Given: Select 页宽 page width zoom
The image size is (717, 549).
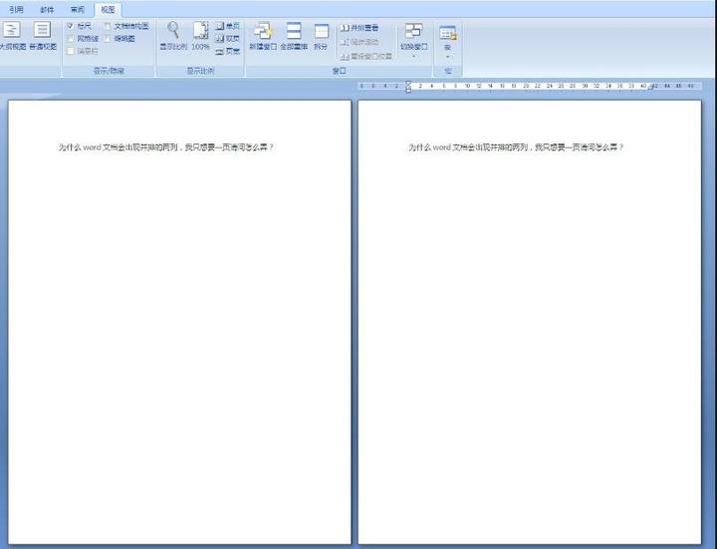Looking at the screenshot, I should tap(227, 51).
